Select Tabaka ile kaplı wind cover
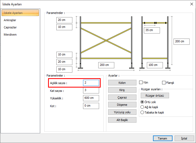Screen dimensions: 196x143 [x=142, y=112]
